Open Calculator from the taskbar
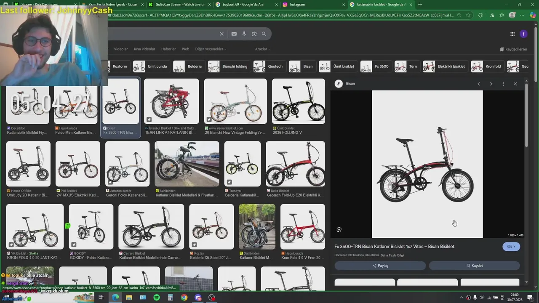Image resolution: width=539 pixels, height=303 pixels. tap(170, 298)
